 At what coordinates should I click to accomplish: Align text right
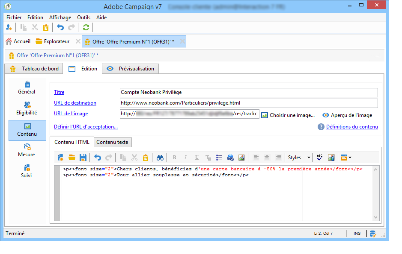point(278,158)
